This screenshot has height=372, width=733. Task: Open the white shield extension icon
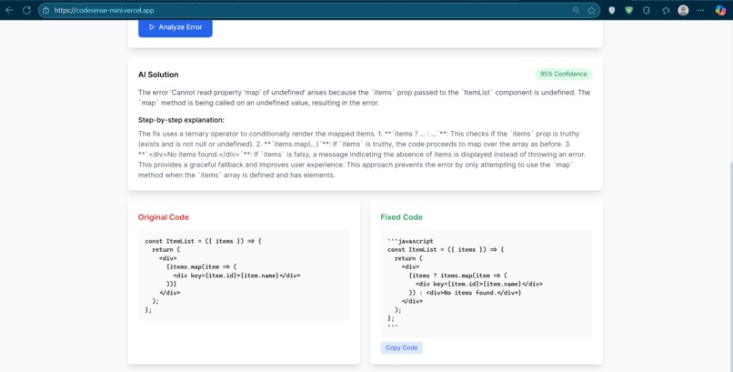coord(611,10)
